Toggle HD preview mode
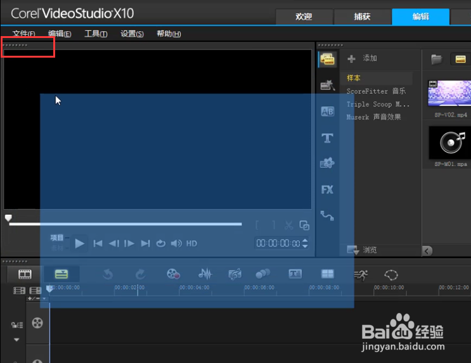This screenshot has width=471, height=363. 191,243
